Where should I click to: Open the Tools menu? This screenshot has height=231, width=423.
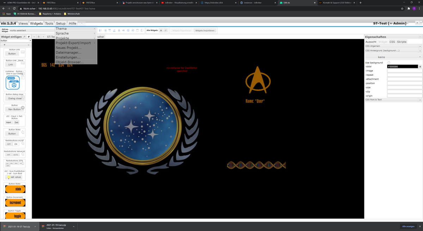[x=49, y=23]
